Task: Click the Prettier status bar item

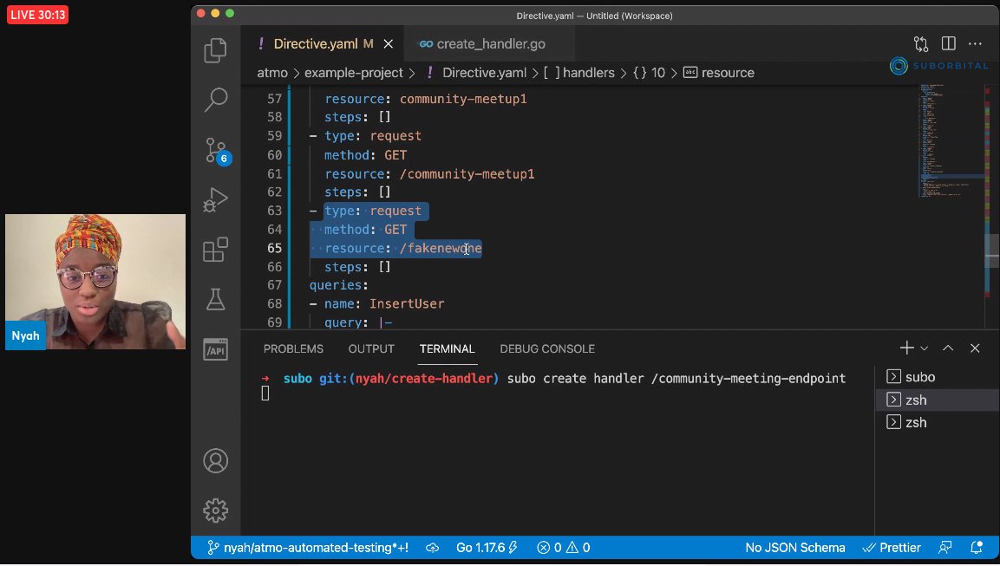Action: 892,548
